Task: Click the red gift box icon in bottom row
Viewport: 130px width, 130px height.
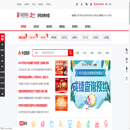Action: point(97,124)
